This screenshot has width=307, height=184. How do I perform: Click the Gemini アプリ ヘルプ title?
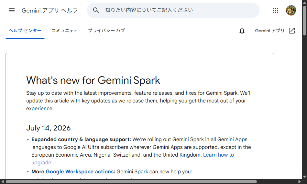(50, 10)
